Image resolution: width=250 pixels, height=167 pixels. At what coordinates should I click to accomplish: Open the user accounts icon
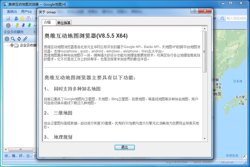16,18
